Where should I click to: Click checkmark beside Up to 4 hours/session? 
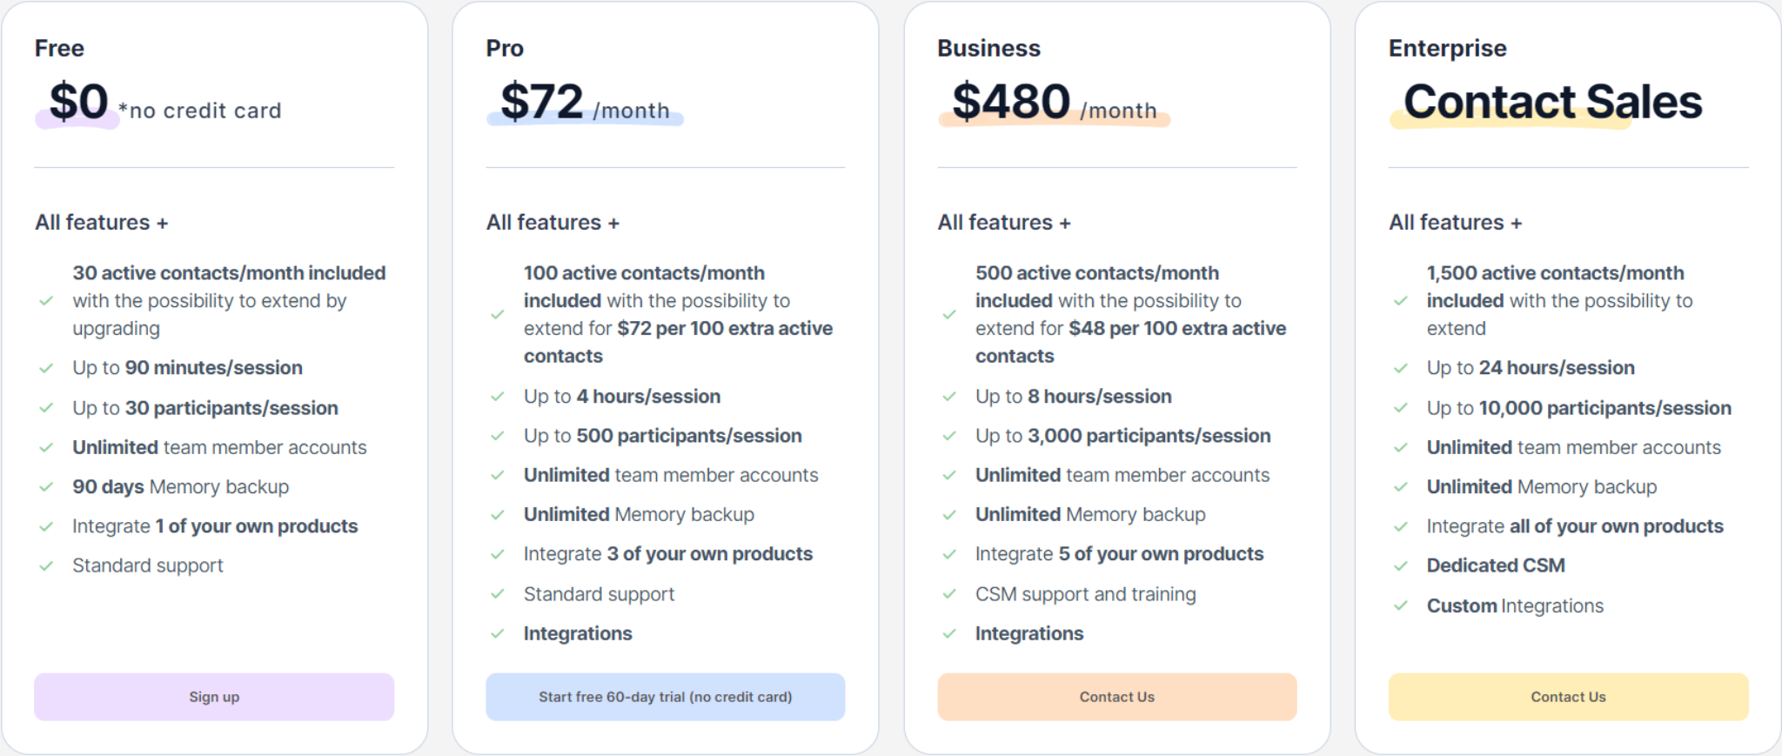[x=498, y=397]
